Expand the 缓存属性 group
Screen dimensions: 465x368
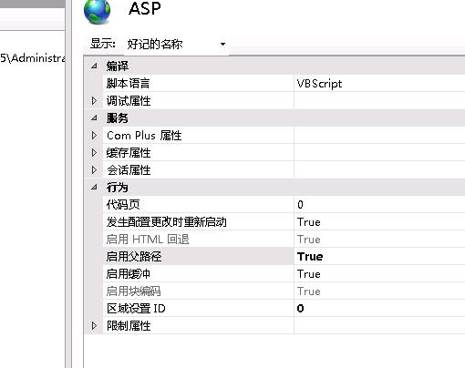click(94, 152)
